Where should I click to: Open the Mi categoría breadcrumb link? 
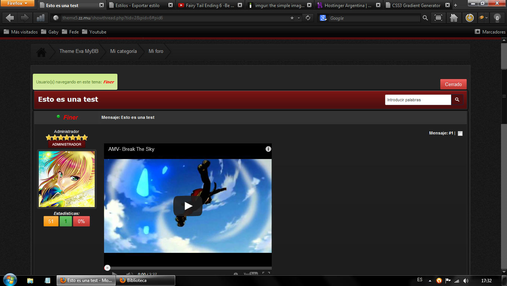click(x=123, y=51)
